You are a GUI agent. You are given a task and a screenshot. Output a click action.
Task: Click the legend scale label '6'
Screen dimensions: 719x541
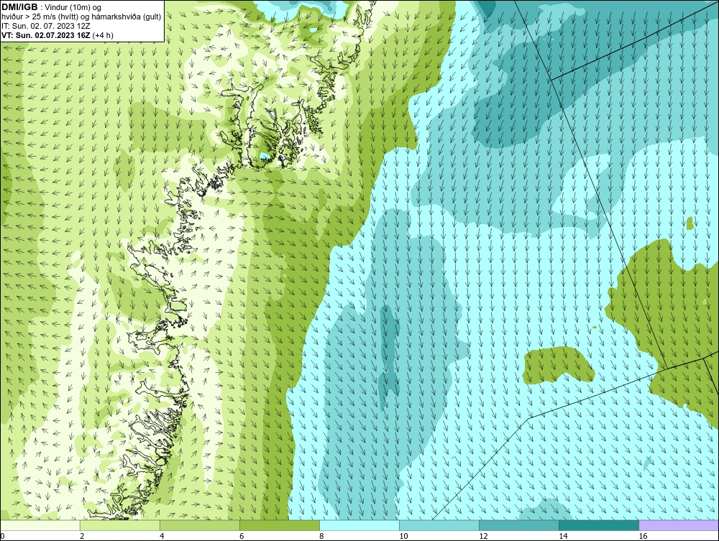pos(242,536)
